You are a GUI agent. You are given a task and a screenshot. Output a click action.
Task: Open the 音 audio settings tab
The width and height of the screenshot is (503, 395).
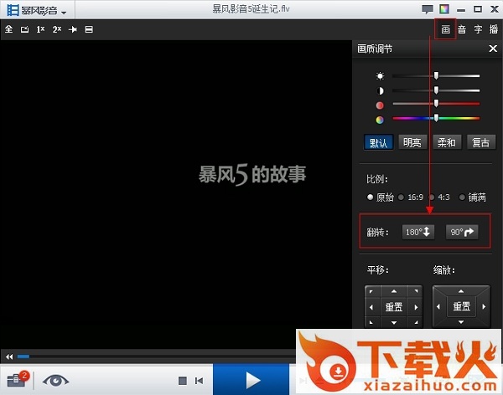(x=462, y=29)
